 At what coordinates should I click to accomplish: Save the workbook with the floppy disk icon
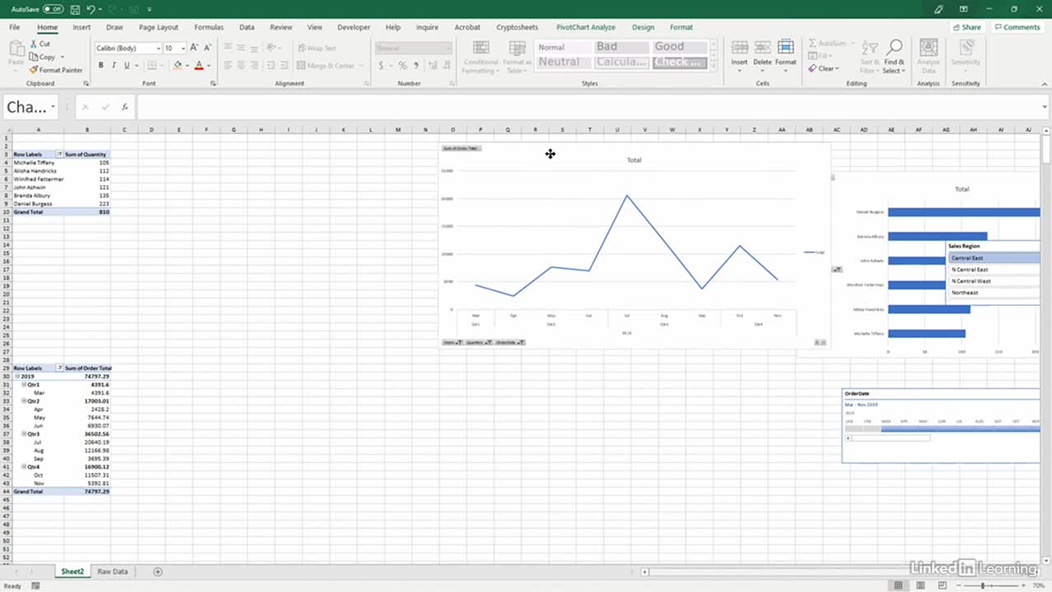(76, 9)
